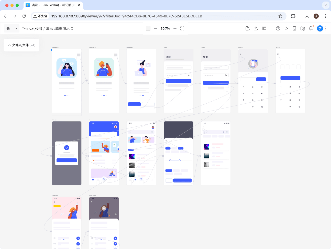Open the app's vertical three-dot more menu
Image resolution: width=331 pixels, height=249 pixels.
(x=326, y=28)
